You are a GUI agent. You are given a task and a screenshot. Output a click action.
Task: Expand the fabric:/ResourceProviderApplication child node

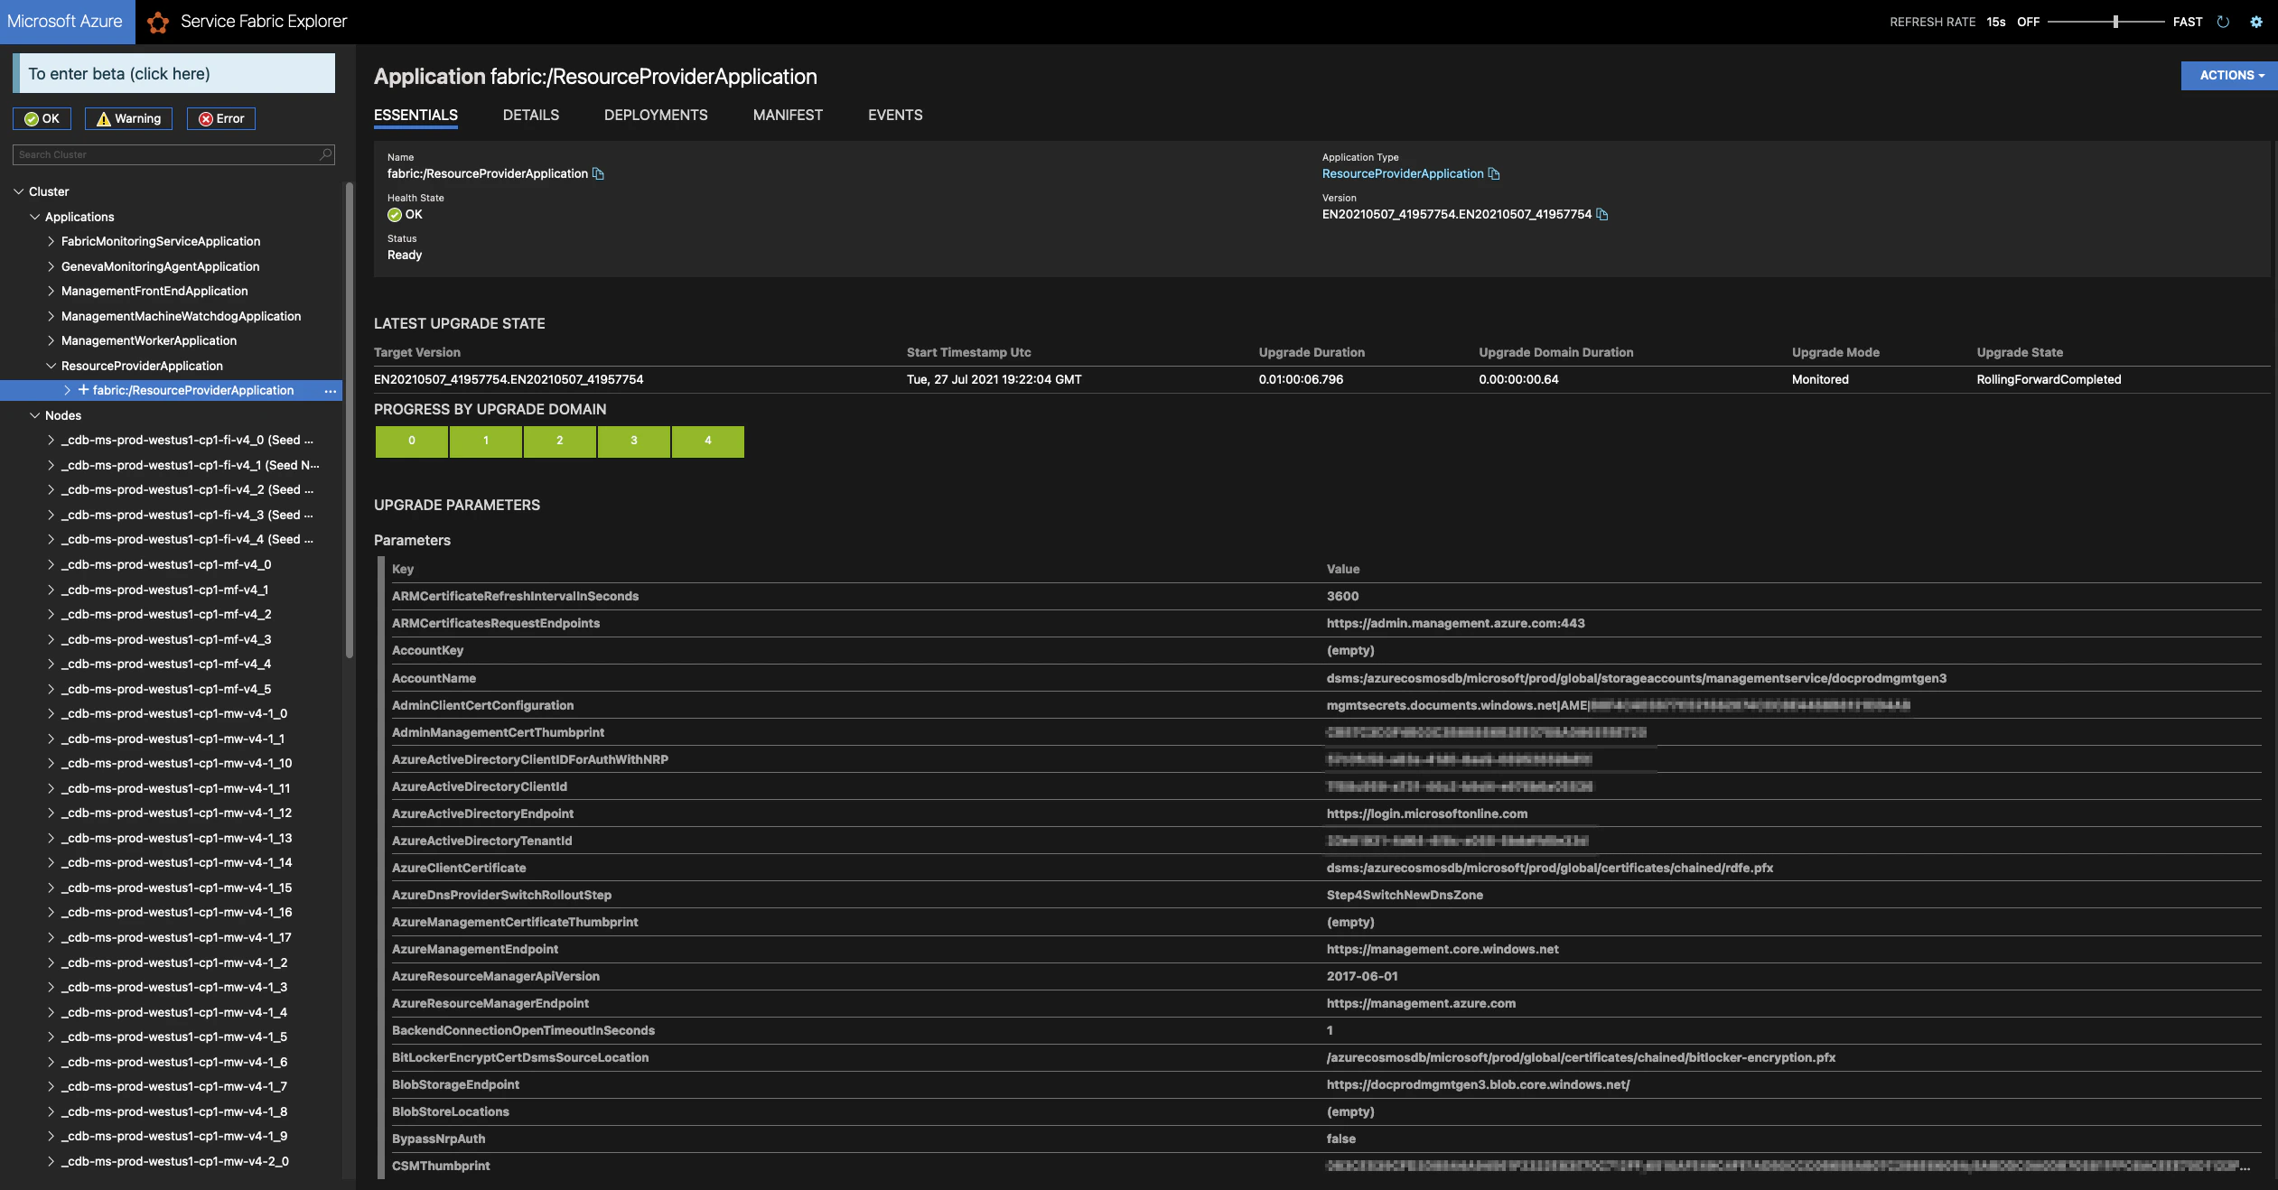point(68,390)
